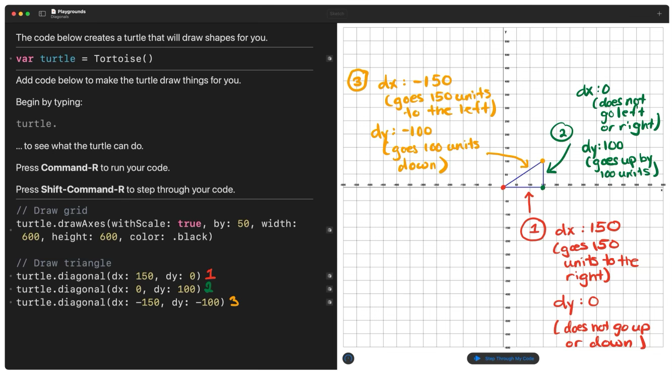Click the '// Draw triangle' comment line
This screenshot has width=672, height=379.
pyautogui.click(x=64, y=263)
